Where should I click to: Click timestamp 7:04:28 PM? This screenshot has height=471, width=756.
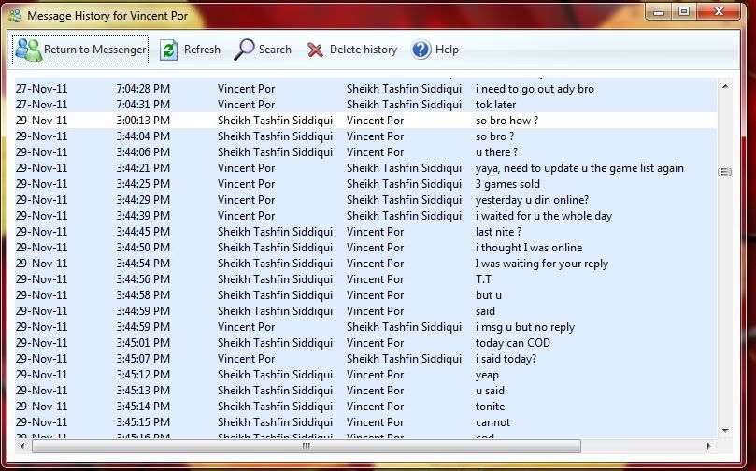[143, 89]
